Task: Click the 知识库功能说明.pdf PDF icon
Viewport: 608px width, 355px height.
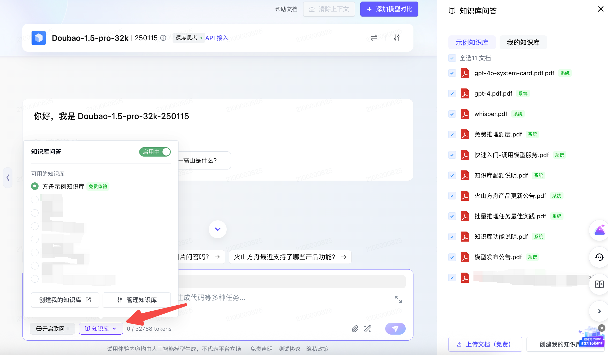Action: (465, 237)
